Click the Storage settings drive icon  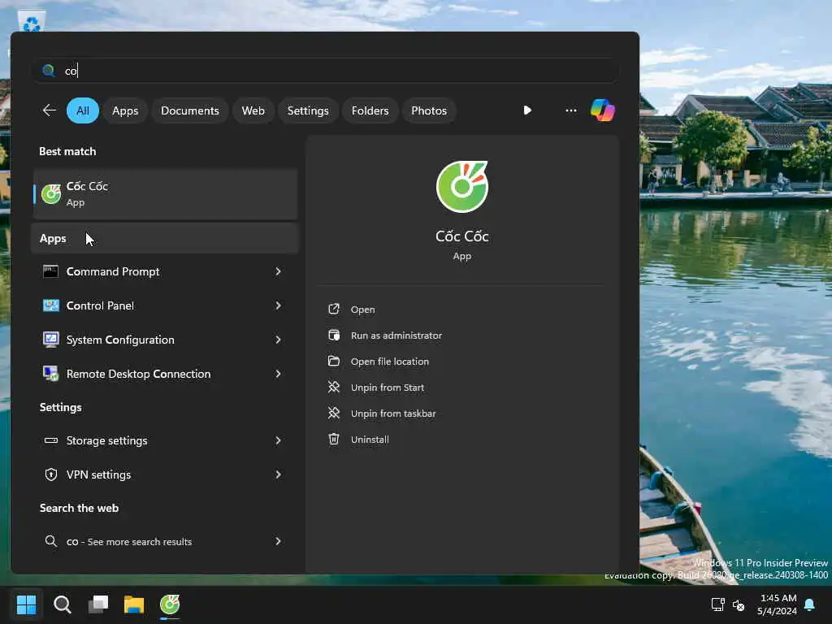(x=51, y=440)
